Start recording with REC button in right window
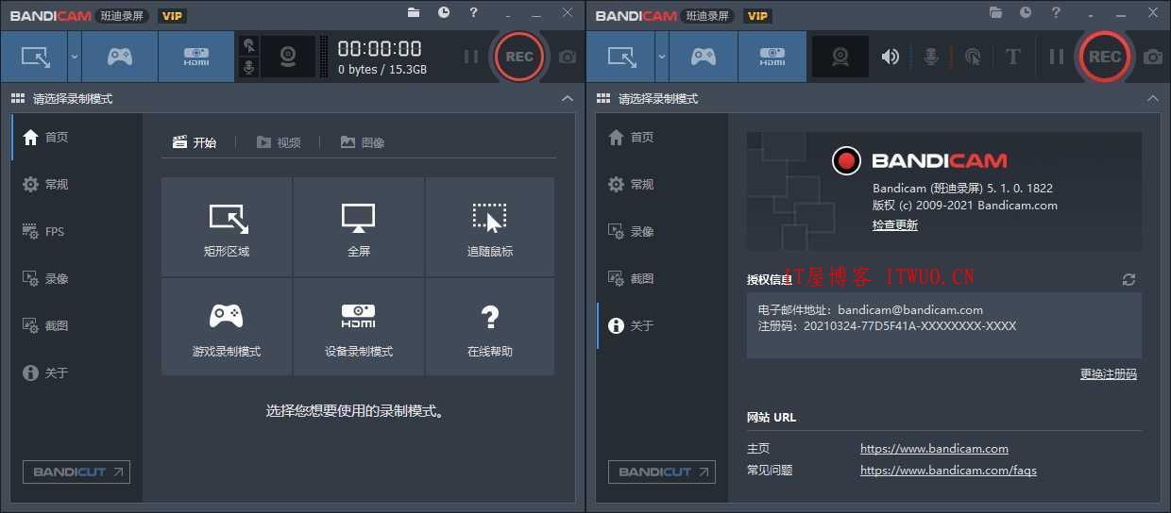1171x513 pixels. tap(1105, 57)
